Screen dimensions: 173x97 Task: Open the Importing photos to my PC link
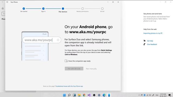153,33
